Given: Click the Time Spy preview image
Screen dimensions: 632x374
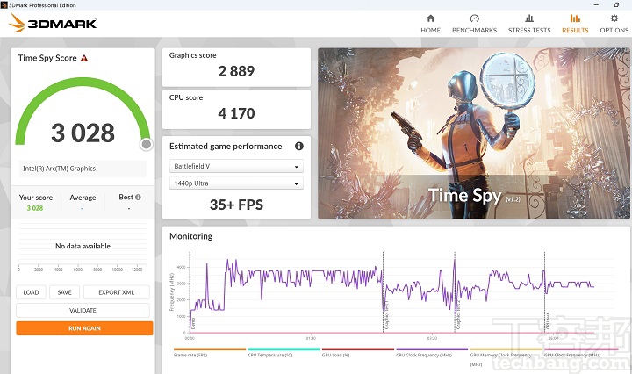Looking at the screenshot, I should coord(474,133).
